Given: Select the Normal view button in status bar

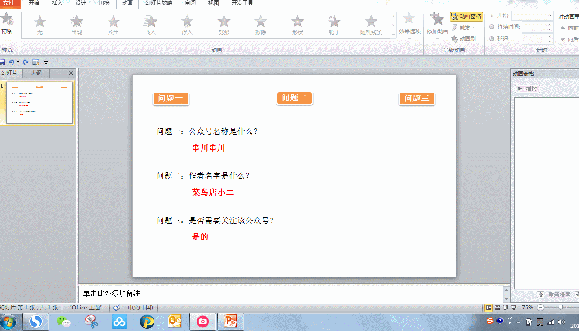Looking at the screenshot, I should coord(488,308).
